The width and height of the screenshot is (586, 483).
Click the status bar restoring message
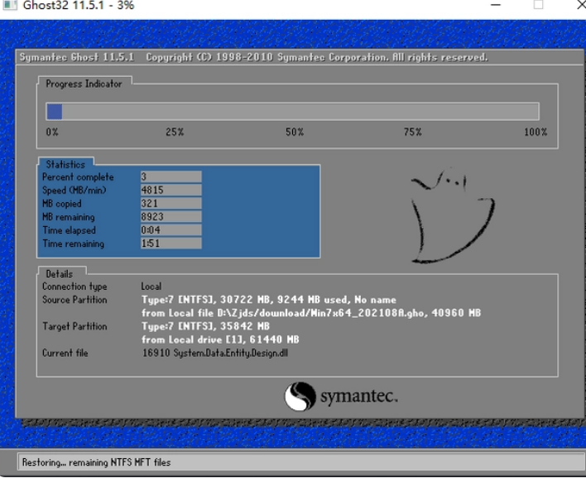(96, 462)
